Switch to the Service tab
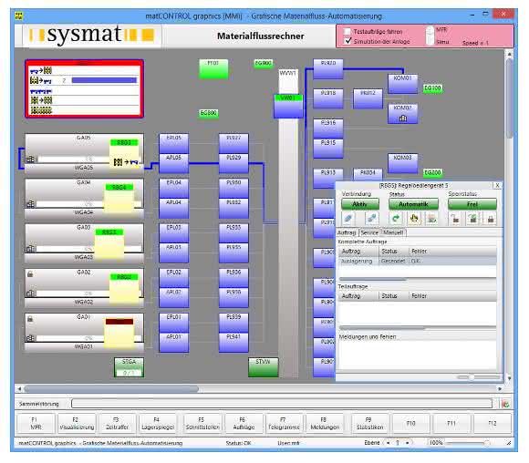The image size is (529, 463). 369,232
